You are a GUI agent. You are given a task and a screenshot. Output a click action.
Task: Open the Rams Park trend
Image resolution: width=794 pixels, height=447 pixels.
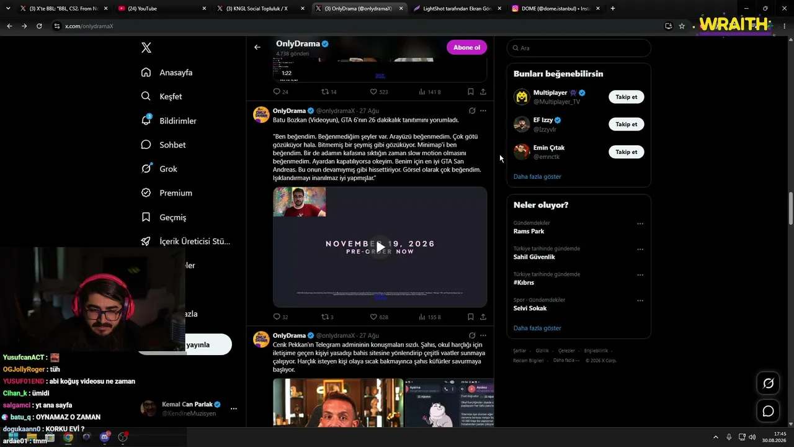click(x=529, y=232)
